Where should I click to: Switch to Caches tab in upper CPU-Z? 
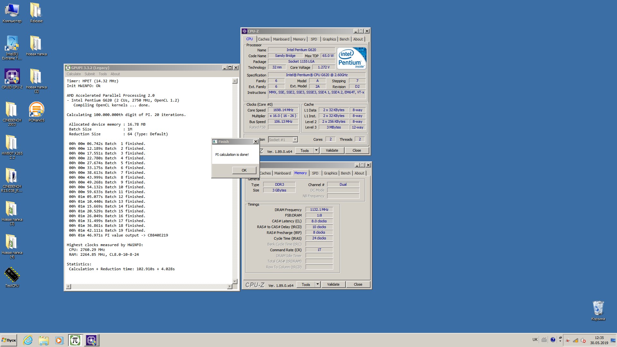(x=264, y=39)
